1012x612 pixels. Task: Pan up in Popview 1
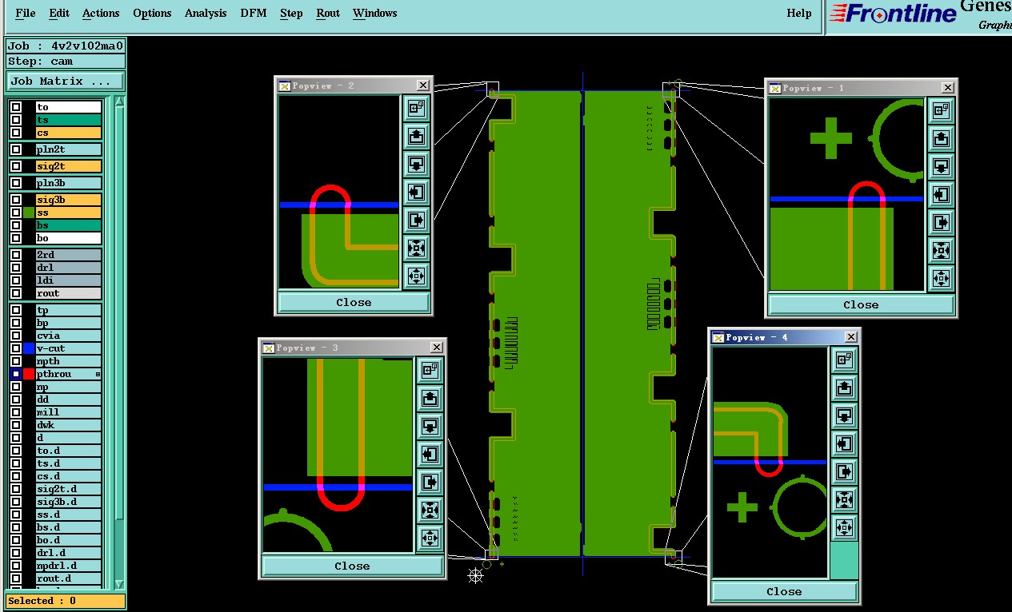(x=941, y=138)
